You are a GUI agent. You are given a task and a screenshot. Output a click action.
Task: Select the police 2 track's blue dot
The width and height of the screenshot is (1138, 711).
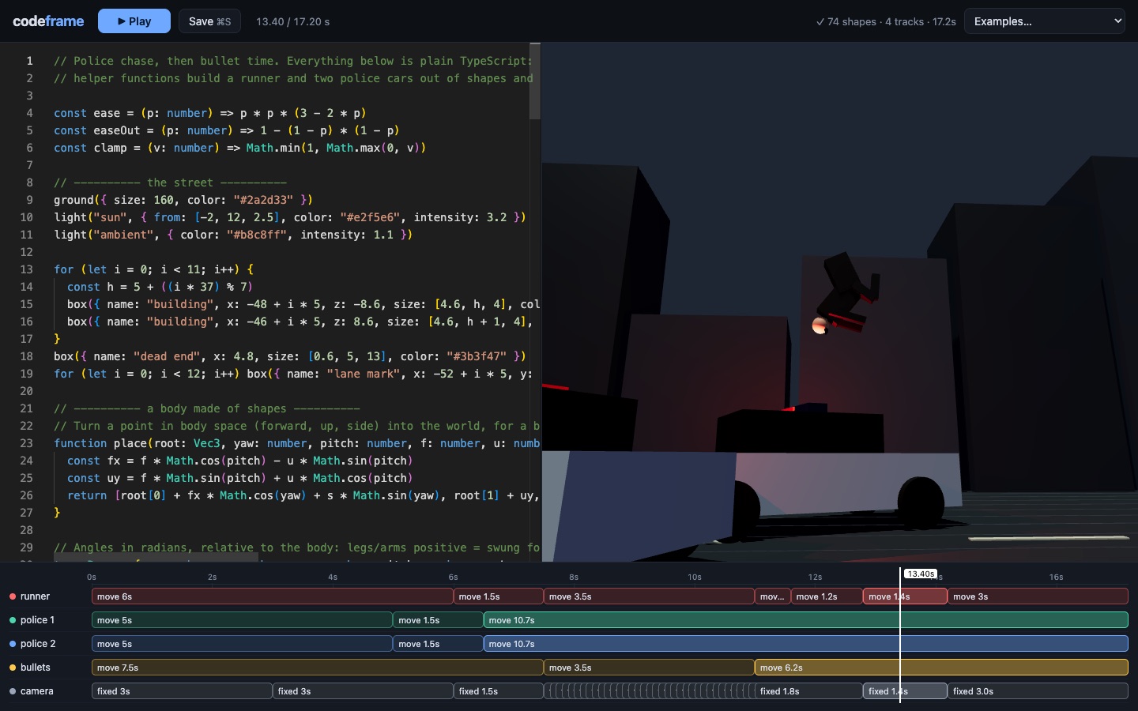tap(13, 644)
